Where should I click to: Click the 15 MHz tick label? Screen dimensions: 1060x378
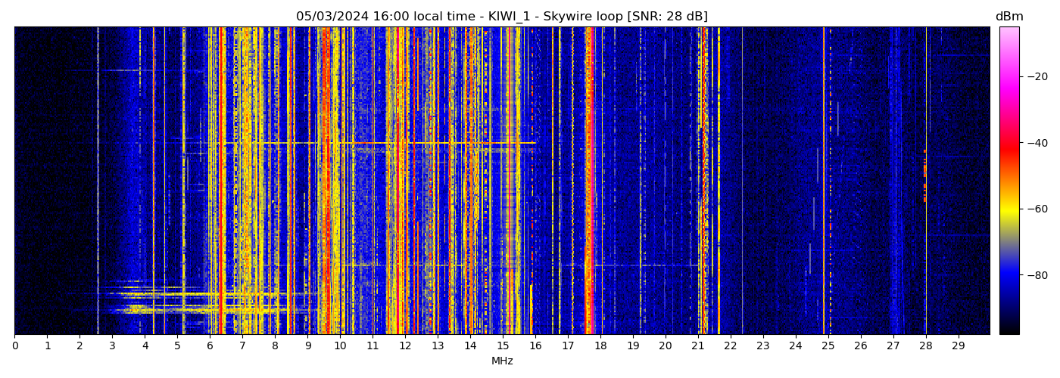tap(503, 345)
